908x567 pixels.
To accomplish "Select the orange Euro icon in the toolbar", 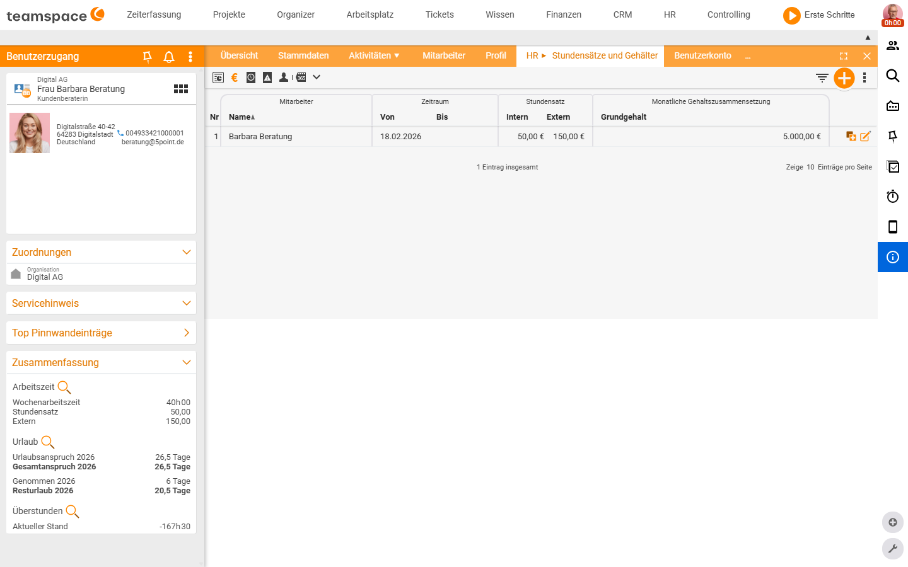I will pyautogui.click(x=235, y=77).
